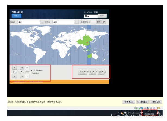167x121 pixels.
Task: Click the AM/PM down arrow
Action: [x=27, y=76]
